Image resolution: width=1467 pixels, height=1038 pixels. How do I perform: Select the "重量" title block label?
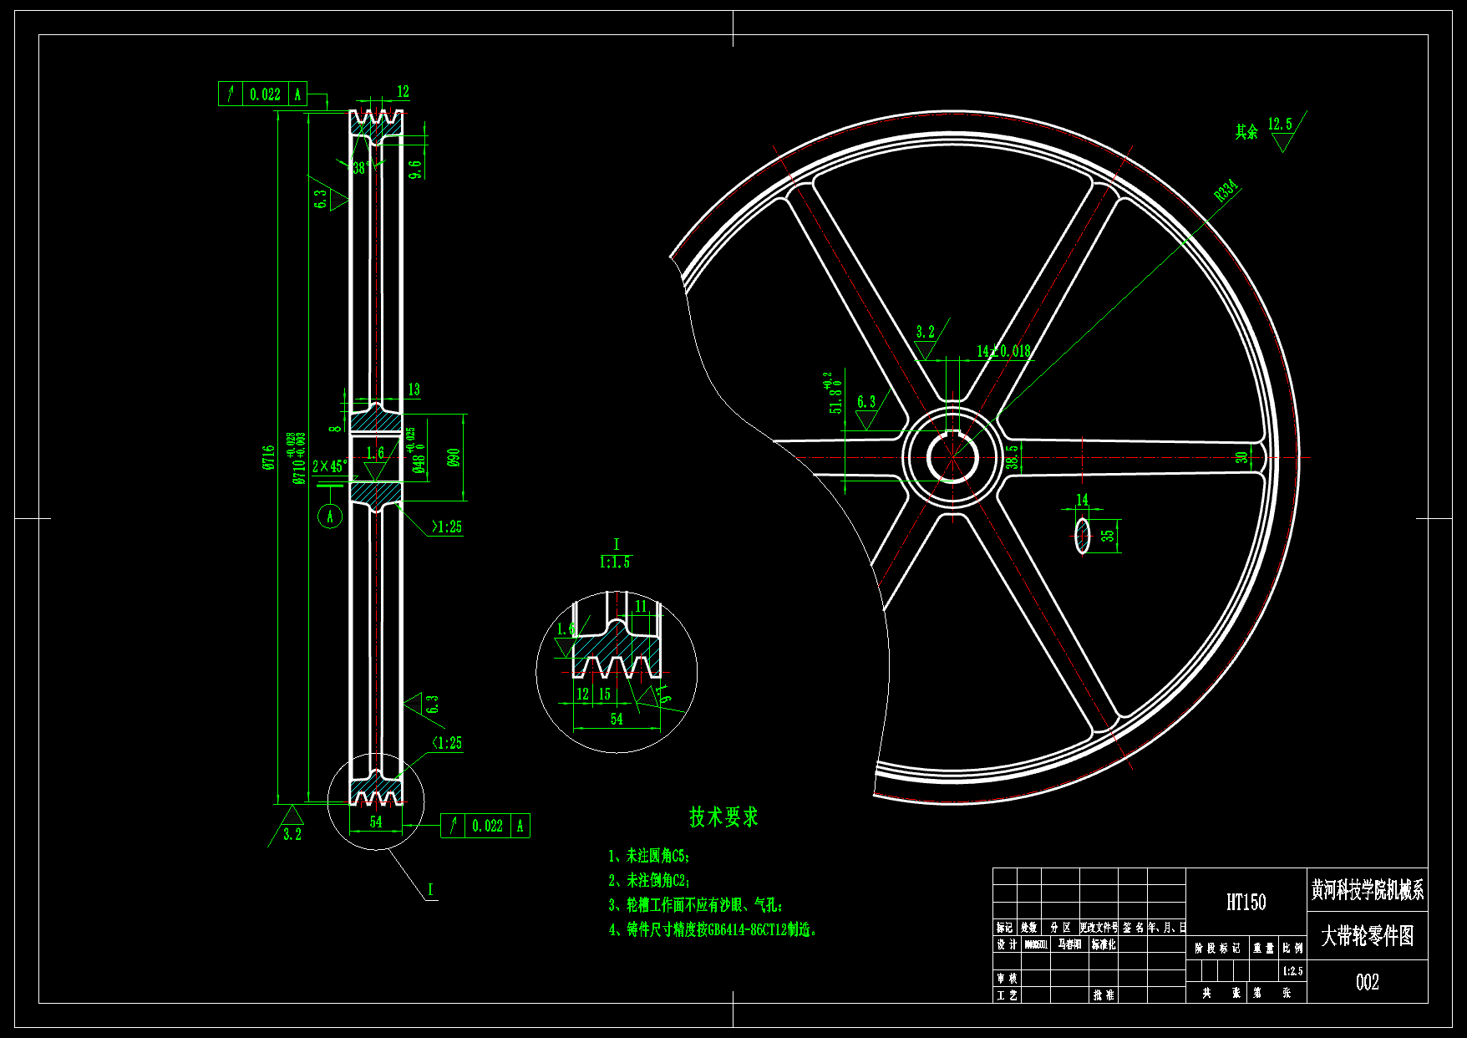[x=1263, y=949]
